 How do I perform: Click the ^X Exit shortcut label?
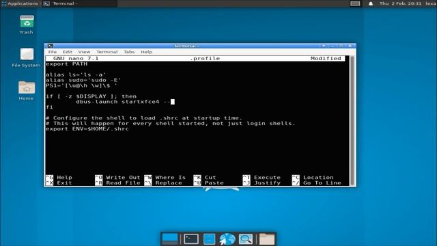coord(59,183)
